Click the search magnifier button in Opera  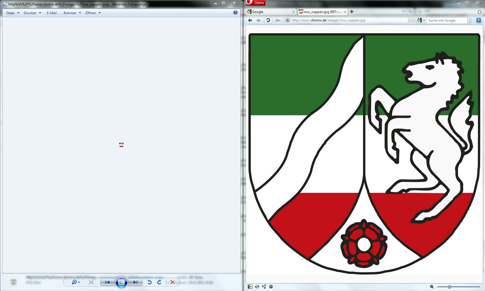point(471,20)
